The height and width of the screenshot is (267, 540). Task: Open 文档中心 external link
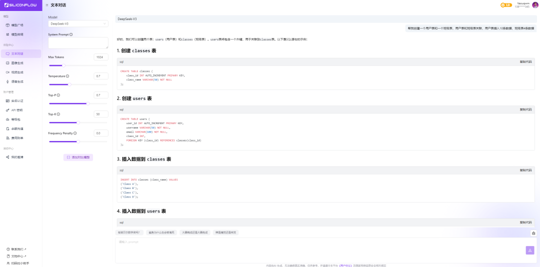coord(16,256)
